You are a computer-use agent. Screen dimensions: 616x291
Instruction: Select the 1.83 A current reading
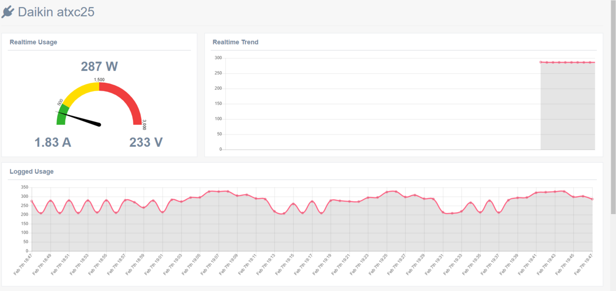(x=53, y=142)
